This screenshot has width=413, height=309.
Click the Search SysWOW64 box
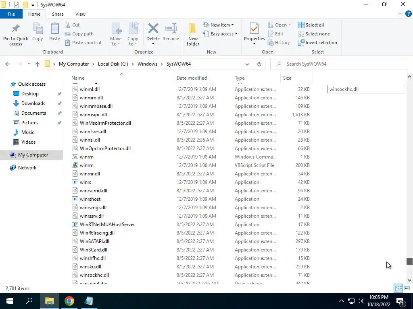pyautogui.click(x=339, y=64)
